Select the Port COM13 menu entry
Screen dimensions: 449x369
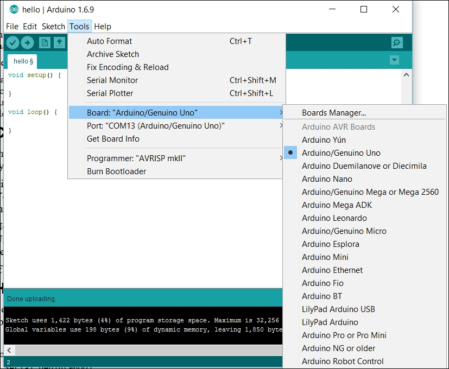pos(175,126)
